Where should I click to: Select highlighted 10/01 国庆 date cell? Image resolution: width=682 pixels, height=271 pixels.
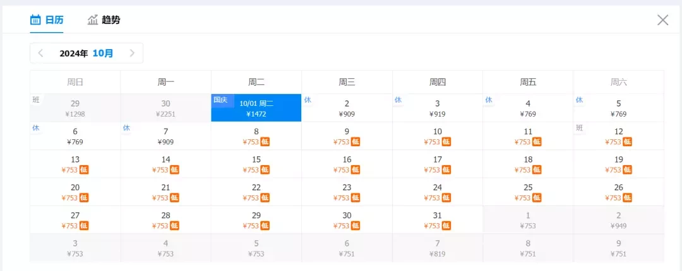tap(256, 108)
